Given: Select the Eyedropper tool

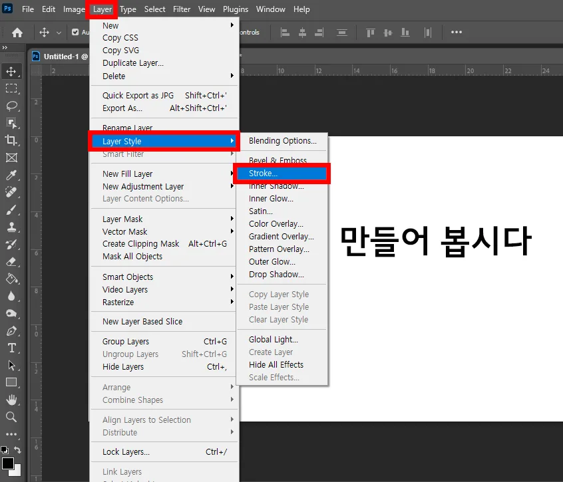Looking at the screenshot, I should pyautogui.click(x=11, y=175).
